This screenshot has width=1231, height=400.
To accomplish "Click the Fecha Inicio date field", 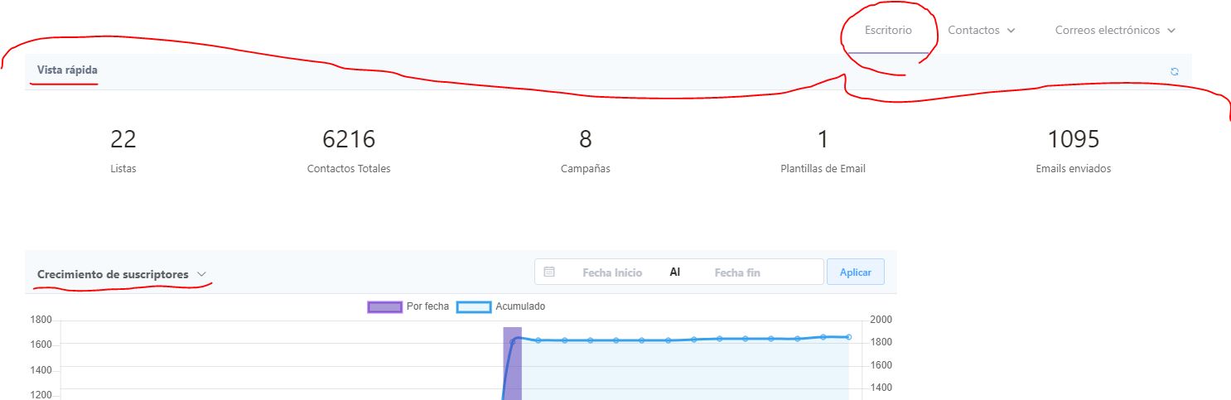I will coord(611,272).
